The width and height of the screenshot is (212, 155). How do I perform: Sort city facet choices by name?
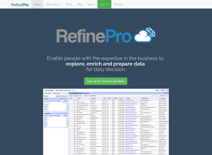[55, 101]
